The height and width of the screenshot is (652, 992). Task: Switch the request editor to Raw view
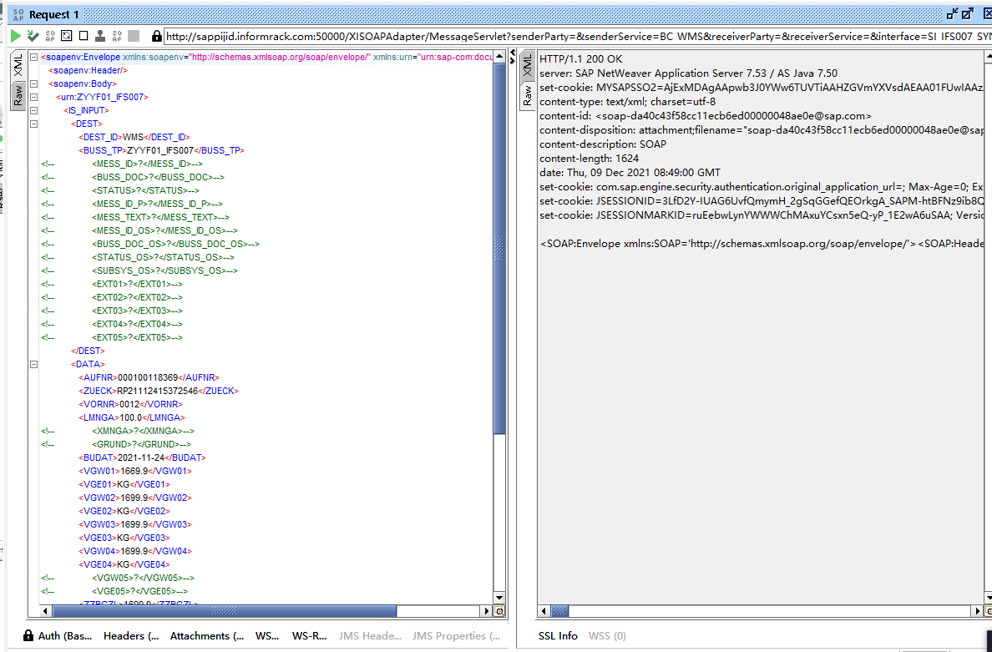[18, 94]
